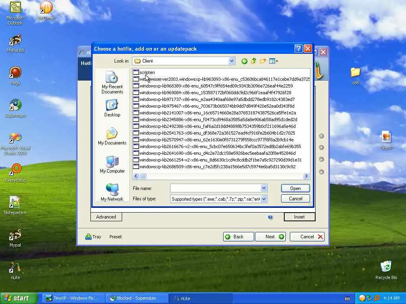Open the Recycle Bin
The image size is (406, 304).
(386, 270)
